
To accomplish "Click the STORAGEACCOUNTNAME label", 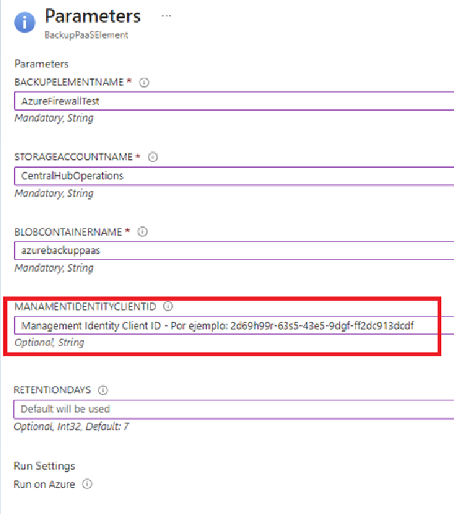I will (x=74, y=157).
